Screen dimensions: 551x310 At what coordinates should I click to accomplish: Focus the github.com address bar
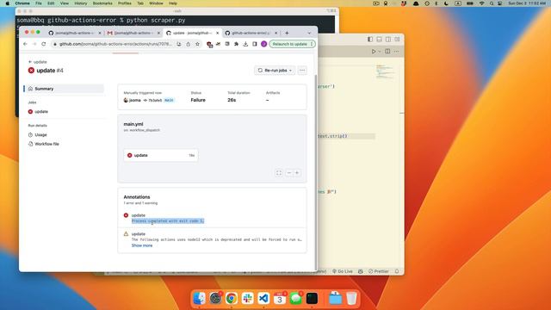[115, 44]
